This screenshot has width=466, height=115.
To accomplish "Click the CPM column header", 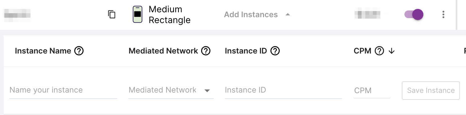I will click(362, 51).
